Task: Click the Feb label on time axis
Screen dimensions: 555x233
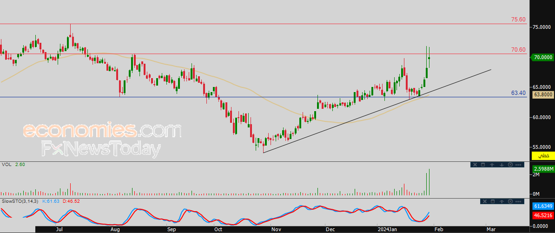Action: [x=438, y=229]
